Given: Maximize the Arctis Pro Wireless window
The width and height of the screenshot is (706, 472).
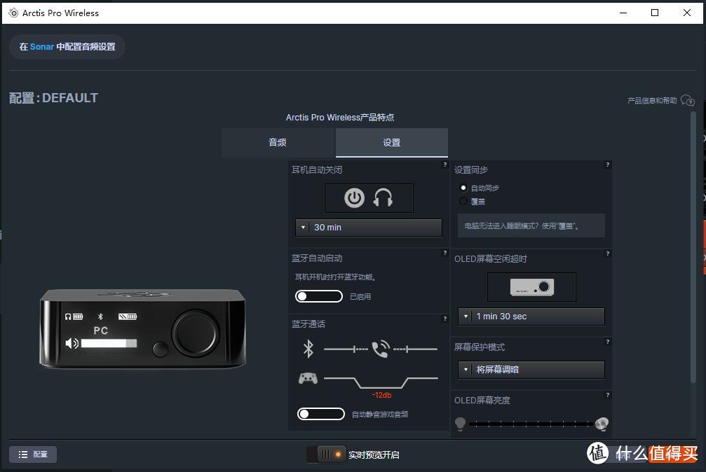Looking at the screenshot, I should coord(655,13).
